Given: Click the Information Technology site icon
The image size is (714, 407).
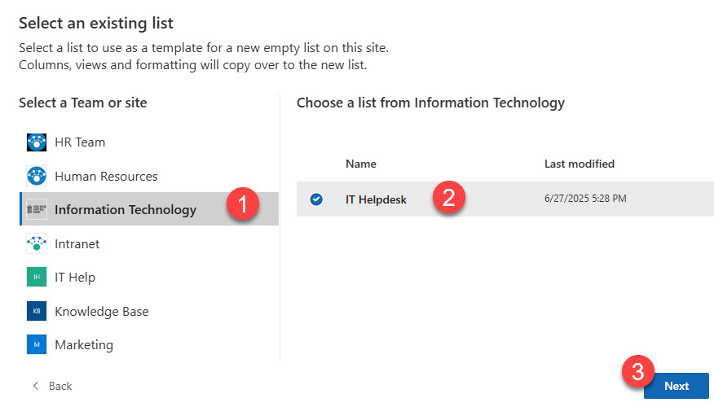Looking at the screenshot, I should (x=37, y=210).
